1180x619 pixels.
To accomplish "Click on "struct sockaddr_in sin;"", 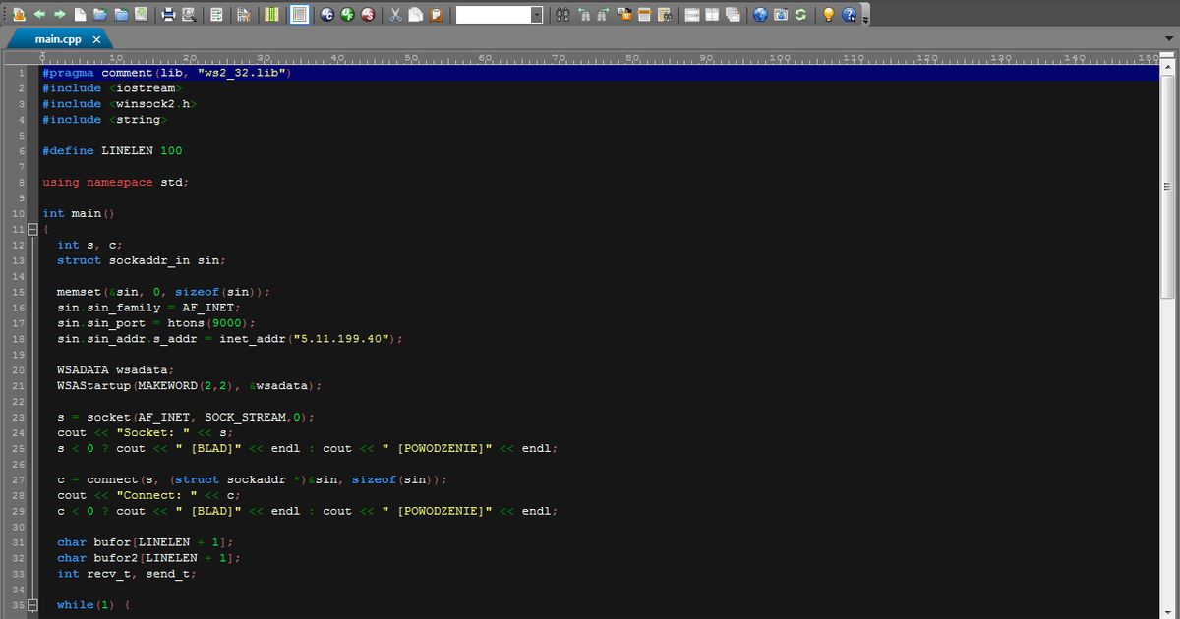I will click(x=142, y=260).
